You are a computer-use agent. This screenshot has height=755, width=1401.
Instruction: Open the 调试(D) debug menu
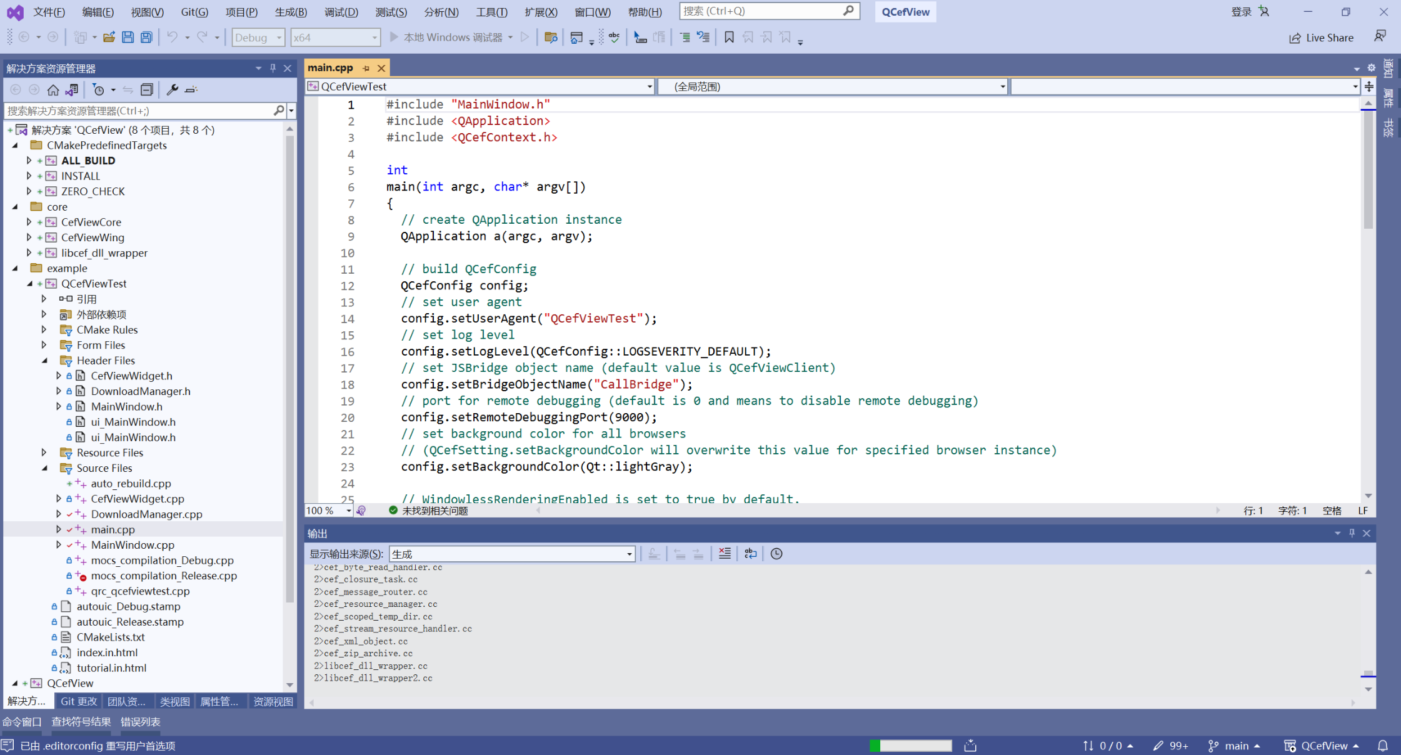(x=341, y=12)
